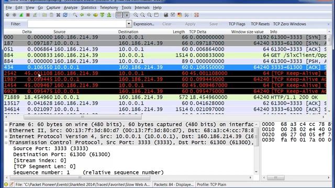Open capture options icon in toolbar
Viewport: 335px width, 188px height.
point(14,15)
